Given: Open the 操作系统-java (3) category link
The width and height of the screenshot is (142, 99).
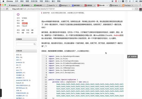Looking at the screenshot, I should (x=22, y=88).
